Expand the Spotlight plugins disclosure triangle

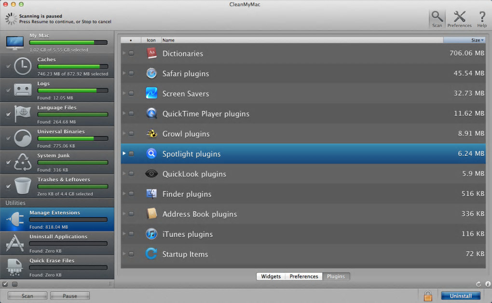click(x=124, y=153)
